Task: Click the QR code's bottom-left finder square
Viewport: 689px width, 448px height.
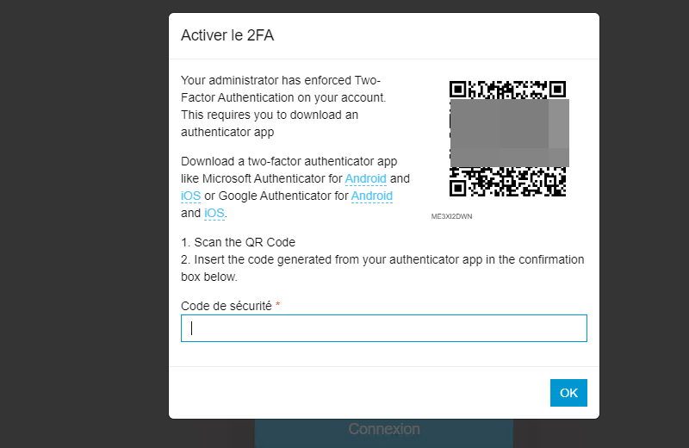Action: (458, 188)
